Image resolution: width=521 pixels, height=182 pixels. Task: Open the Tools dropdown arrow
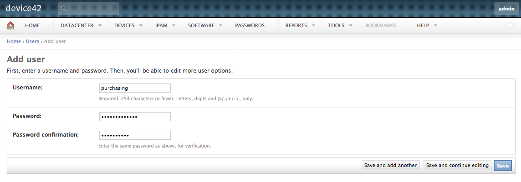(x=351, y=25)
